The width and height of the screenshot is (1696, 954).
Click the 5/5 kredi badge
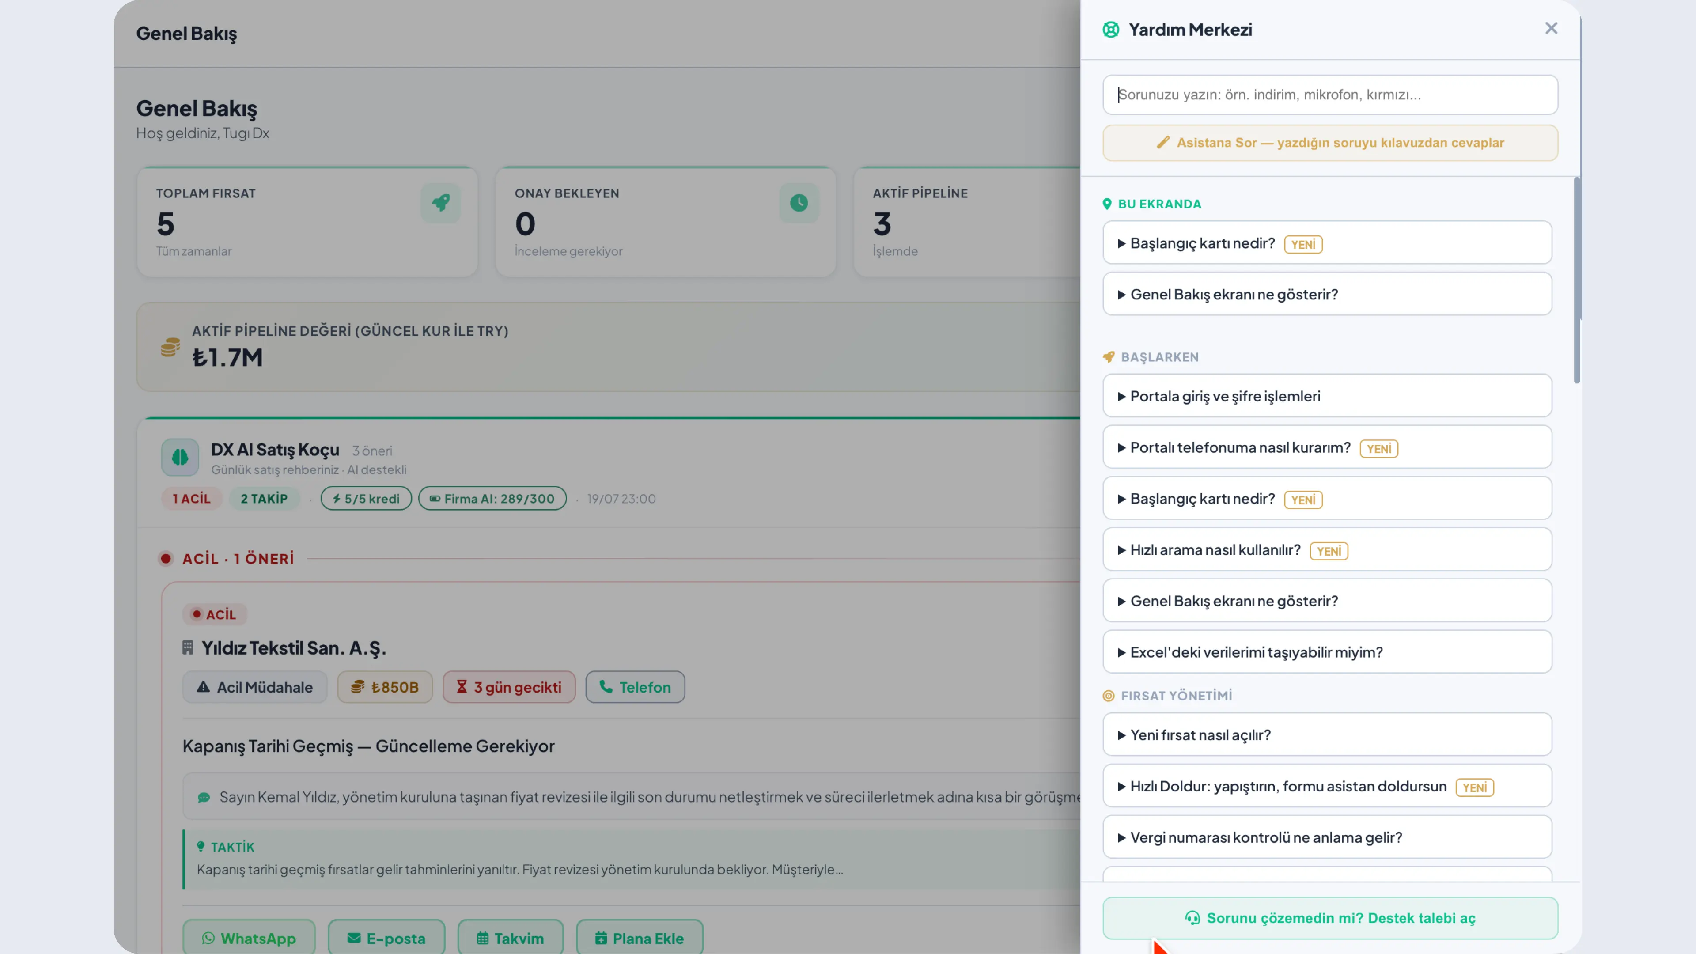366,498
